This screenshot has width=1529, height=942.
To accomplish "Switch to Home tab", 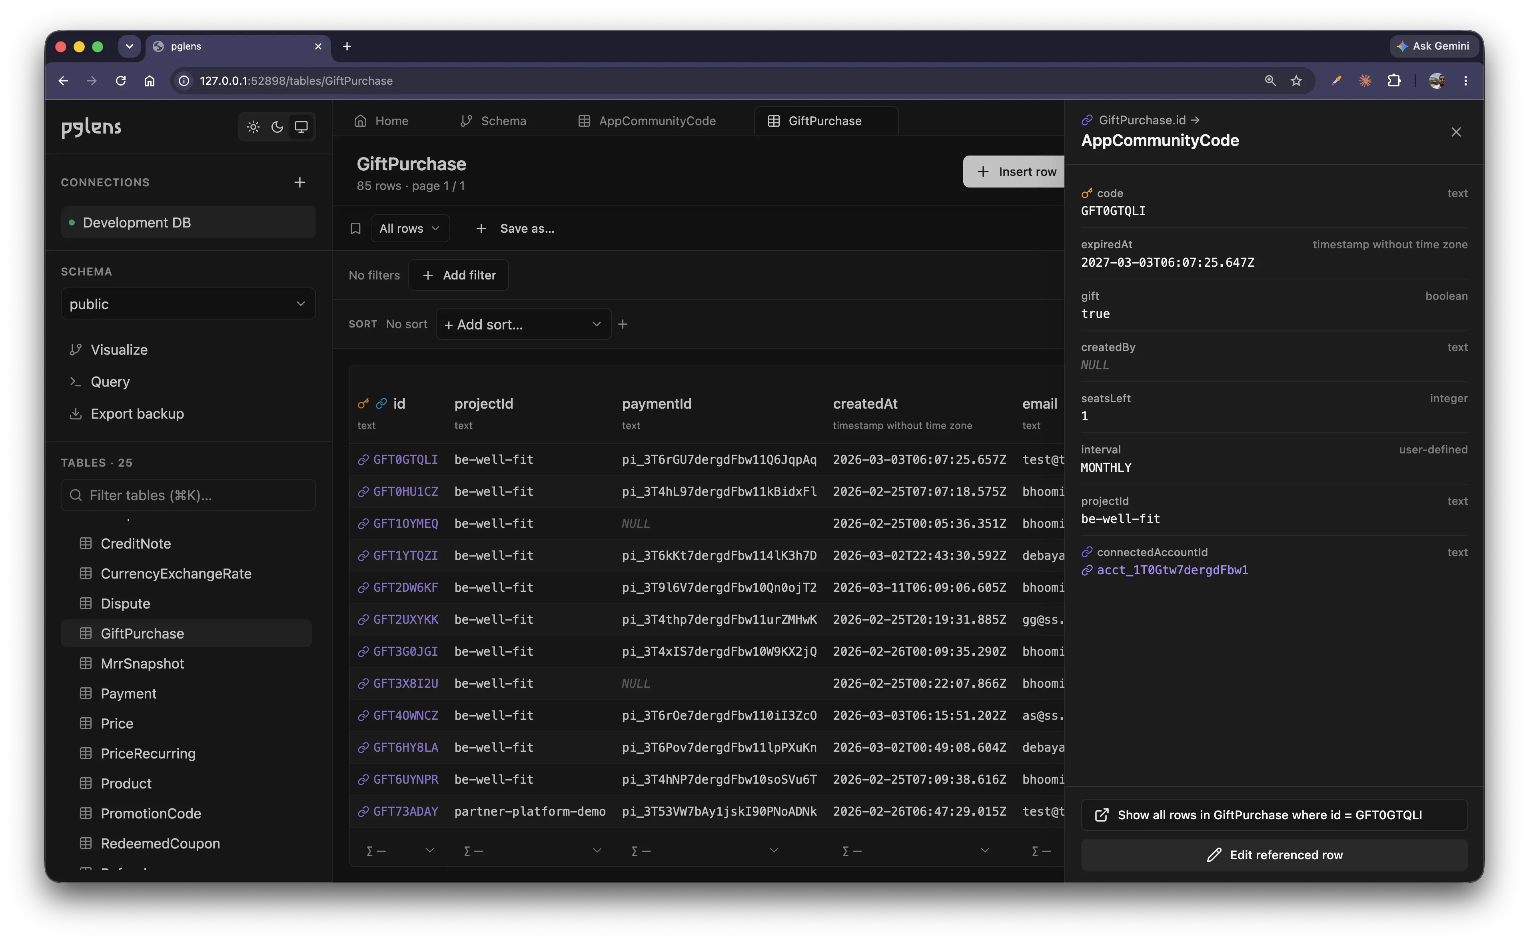I will (x=381, y=121).
